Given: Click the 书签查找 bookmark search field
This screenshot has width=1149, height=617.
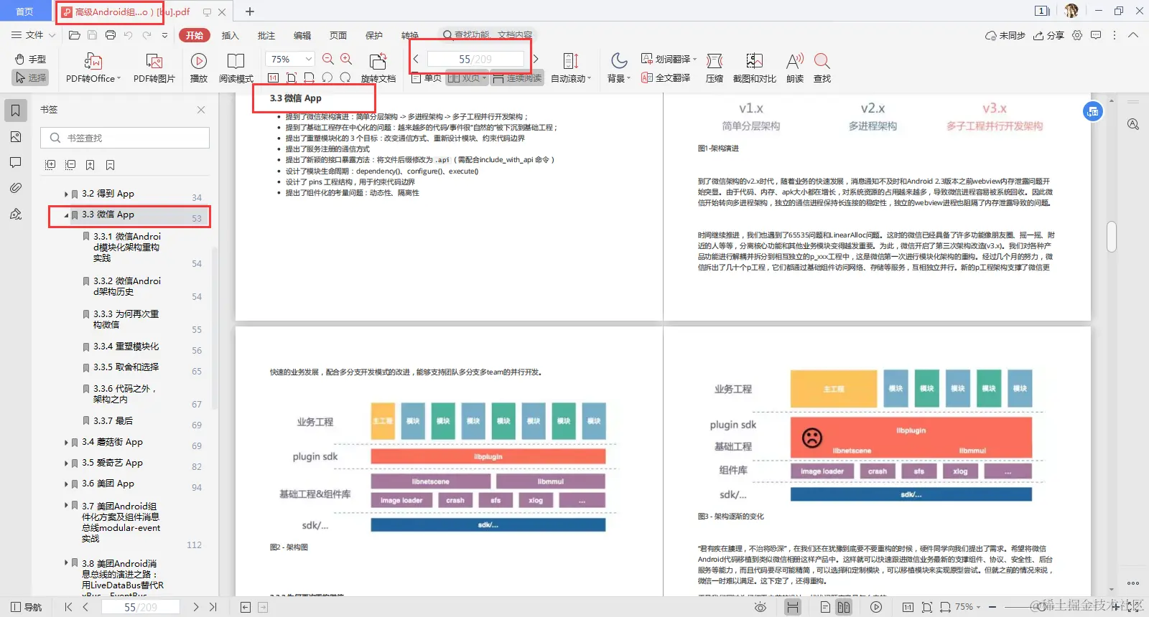Looking at the screenshot, I should click(125, 138).
